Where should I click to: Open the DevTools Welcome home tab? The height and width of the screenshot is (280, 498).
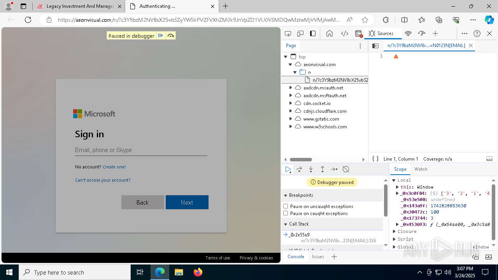coord(330,33)
